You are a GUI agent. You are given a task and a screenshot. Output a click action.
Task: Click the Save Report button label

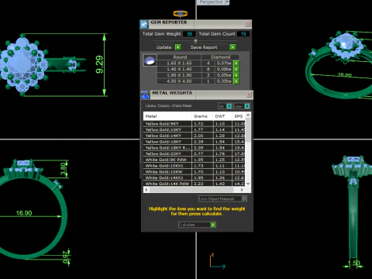[x=204, y=47]
